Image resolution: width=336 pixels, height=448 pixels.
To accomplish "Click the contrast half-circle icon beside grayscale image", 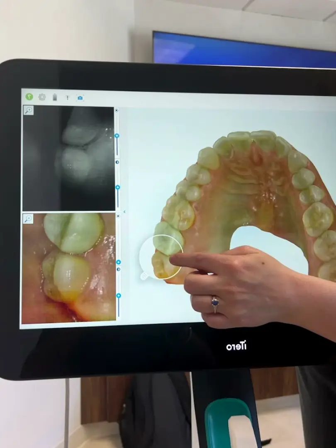I will tap(117, 162).
